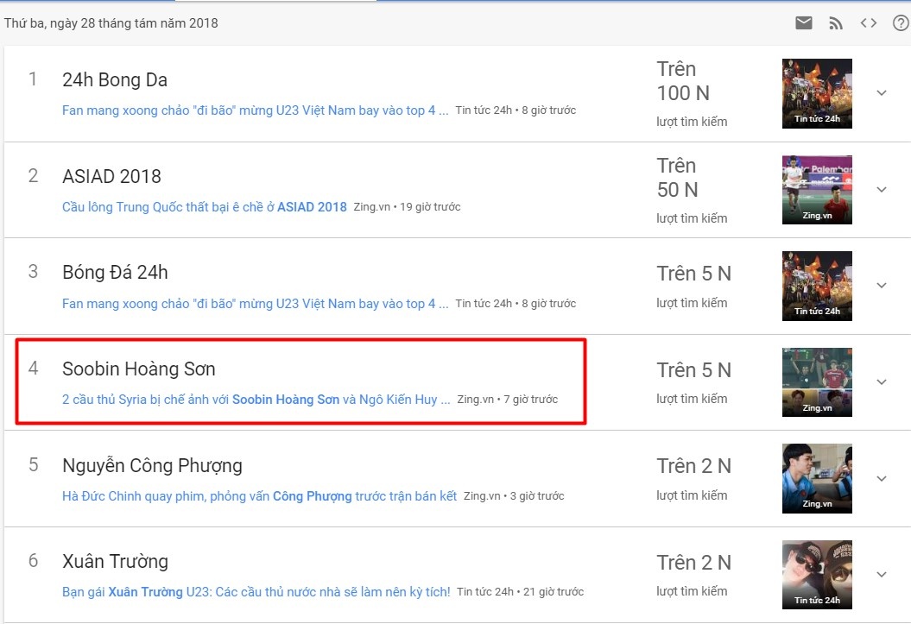Open the embed code option
Screen dimensions: 911x624
click(x=869, y=22)
